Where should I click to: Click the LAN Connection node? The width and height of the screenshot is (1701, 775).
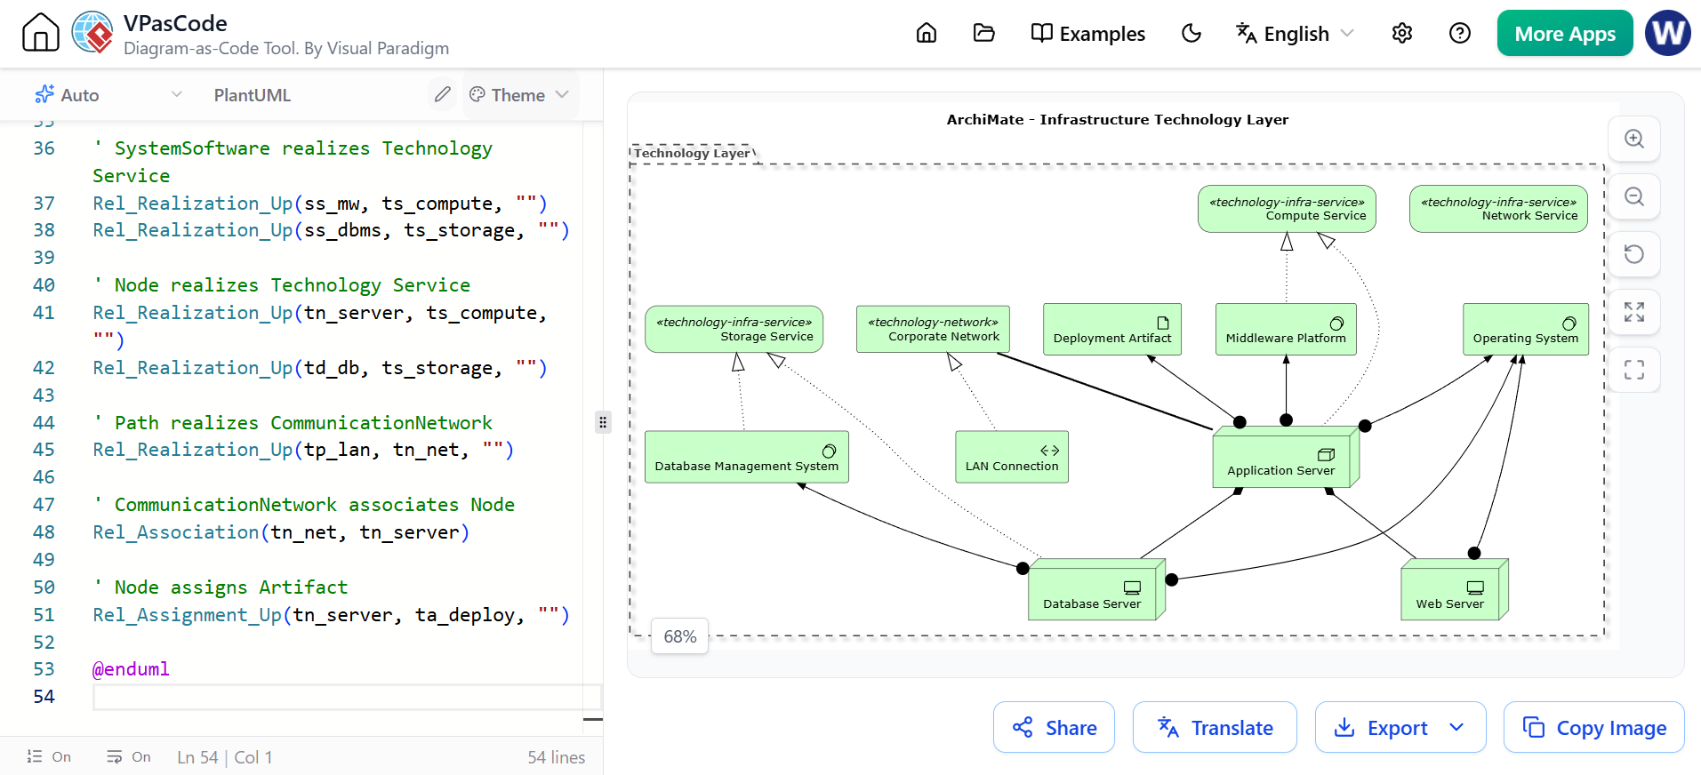pos(1012,457)
